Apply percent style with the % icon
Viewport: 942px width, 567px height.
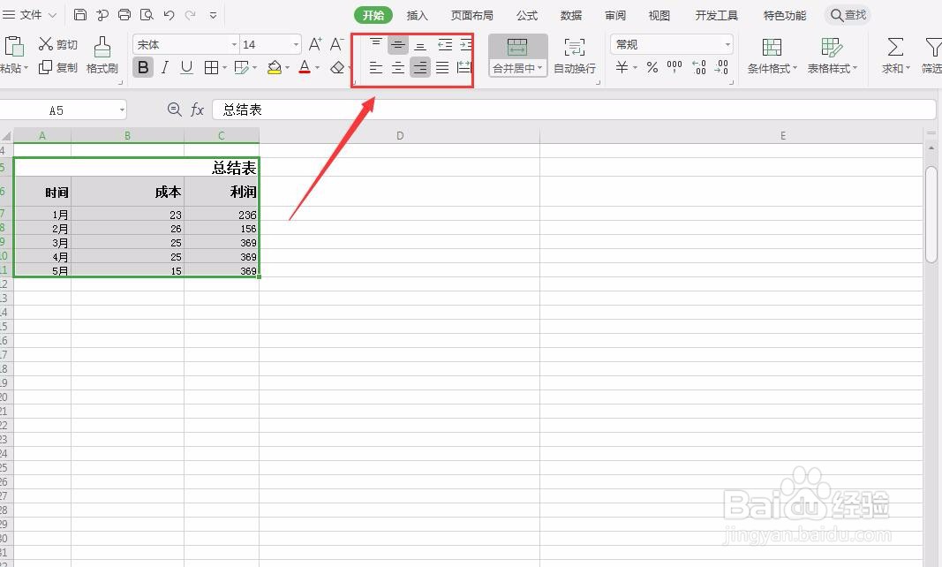pos(652,66)
